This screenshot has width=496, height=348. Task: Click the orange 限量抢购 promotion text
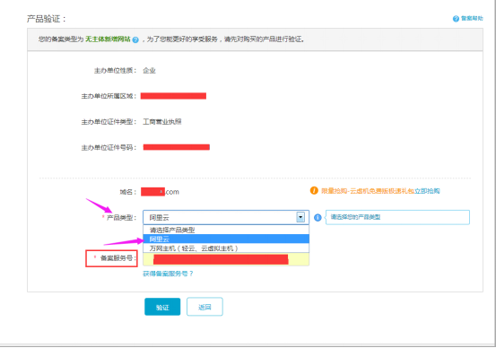click(368, 191)
